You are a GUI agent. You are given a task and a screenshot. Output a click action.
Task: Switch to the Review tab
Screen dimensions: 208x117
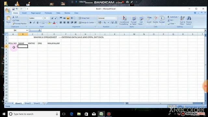(67, 13)
